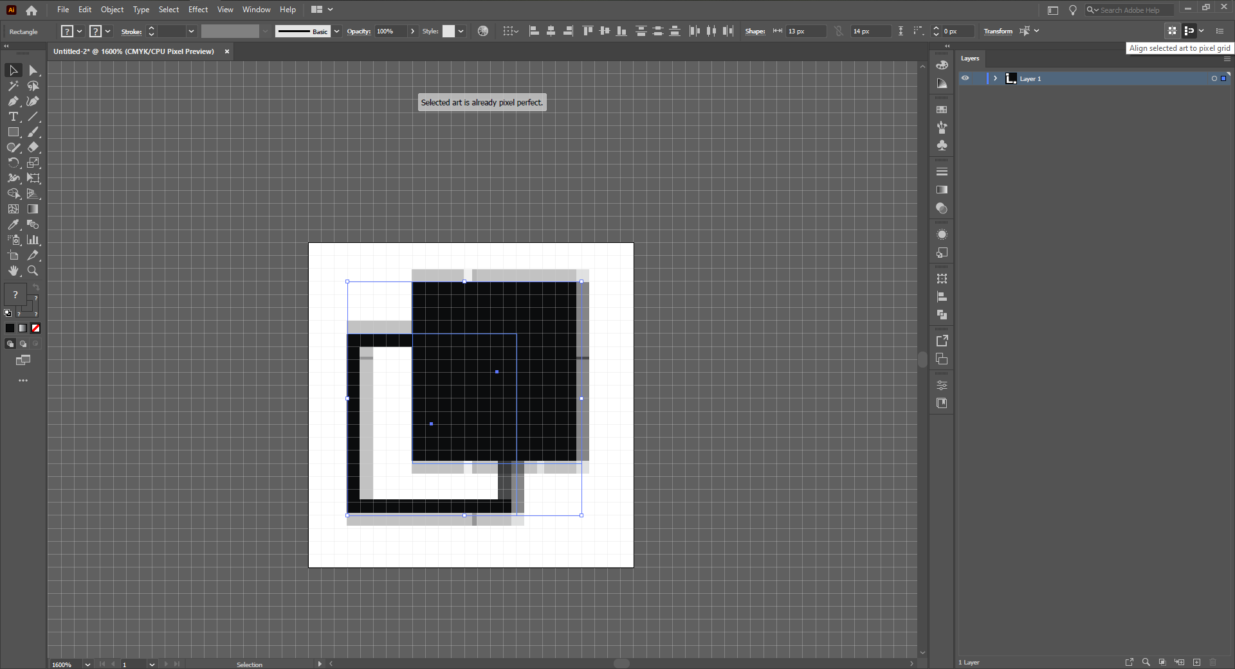Expand Layer 1 contents
The height and width of the screenshot is (669, 1235).
point(994,78)
